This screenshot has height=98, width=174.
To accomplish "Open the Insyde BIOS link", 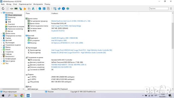I will coord(58,31).
